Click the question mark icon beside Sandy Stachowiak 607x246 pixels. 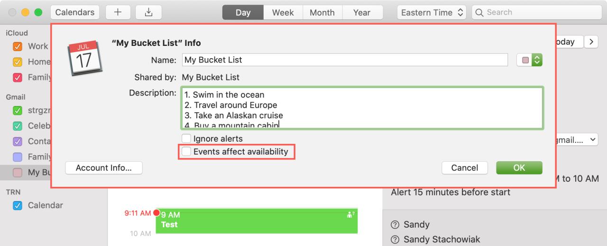[x=395, y=240]
